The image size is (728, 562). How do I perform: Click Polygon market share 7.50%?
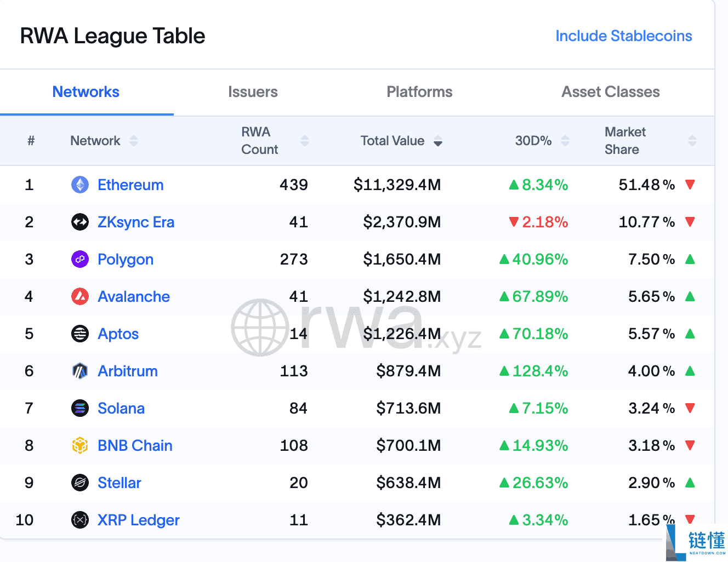pyautogui.click(x=652, y=259)
